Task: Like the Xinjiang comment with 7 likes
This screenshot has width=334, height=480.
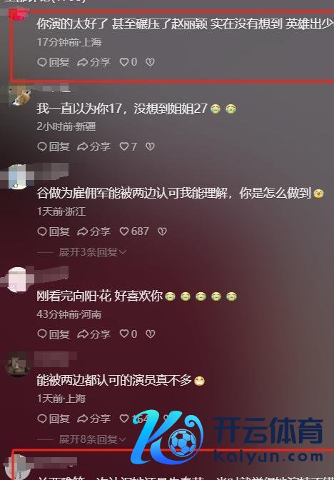Action: (128, 146)
